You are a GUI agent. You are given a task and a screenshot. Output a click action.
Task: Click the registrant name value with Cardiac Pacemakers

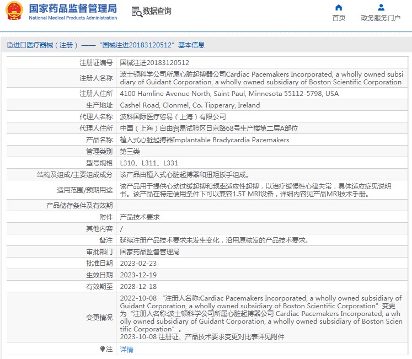tap(261, 78)
